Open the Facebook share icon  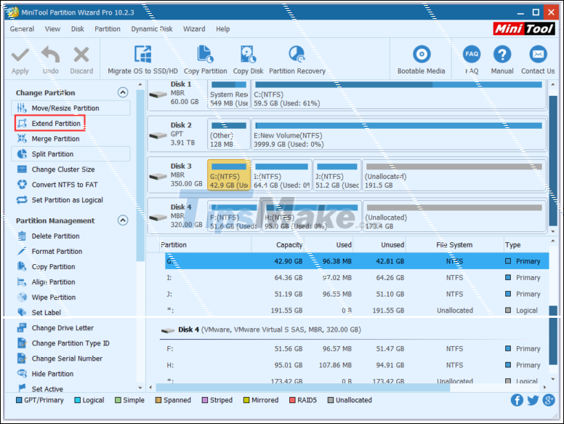[x=517, y=400]
